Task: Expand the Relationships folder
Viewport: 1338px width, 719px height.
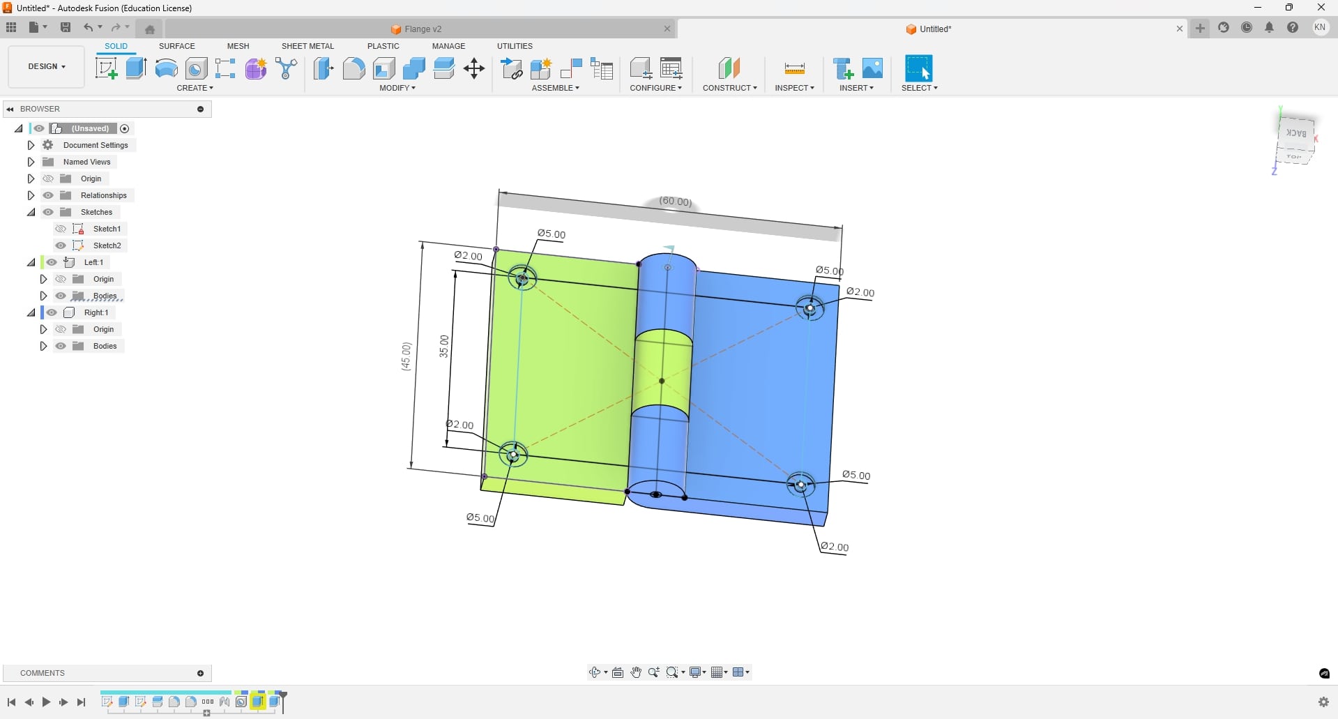Action: coord(31,195)
